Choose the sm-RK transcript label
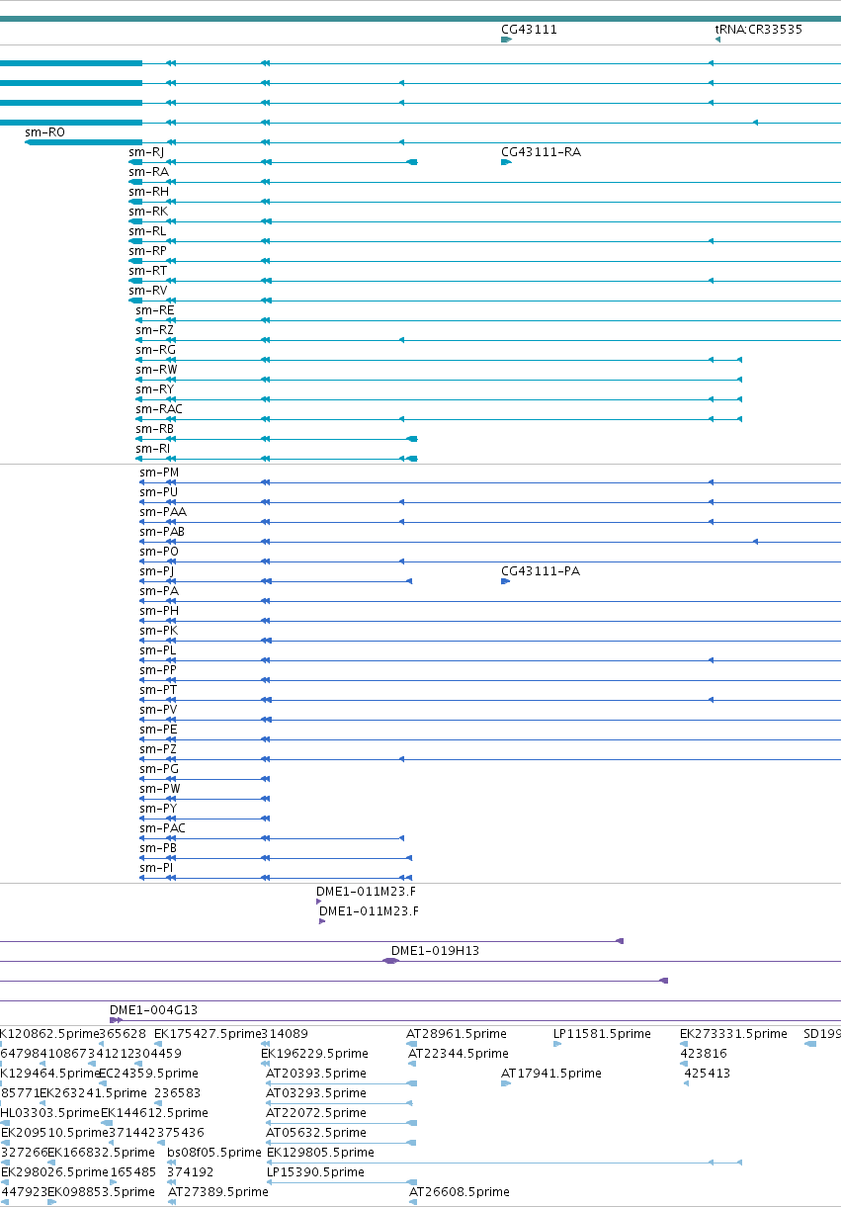Viewport: 841px width, 1207px height. pos(148,212)
